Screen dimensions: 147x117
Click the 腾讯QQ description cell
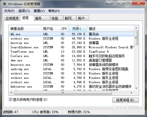pyautogui.click(x=94, y=34)
